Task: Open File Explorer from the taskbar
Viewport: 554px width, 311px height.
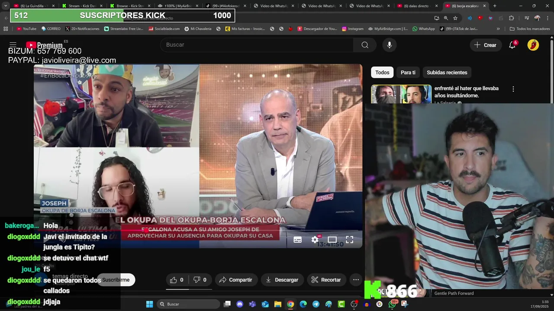Action: 278,304
